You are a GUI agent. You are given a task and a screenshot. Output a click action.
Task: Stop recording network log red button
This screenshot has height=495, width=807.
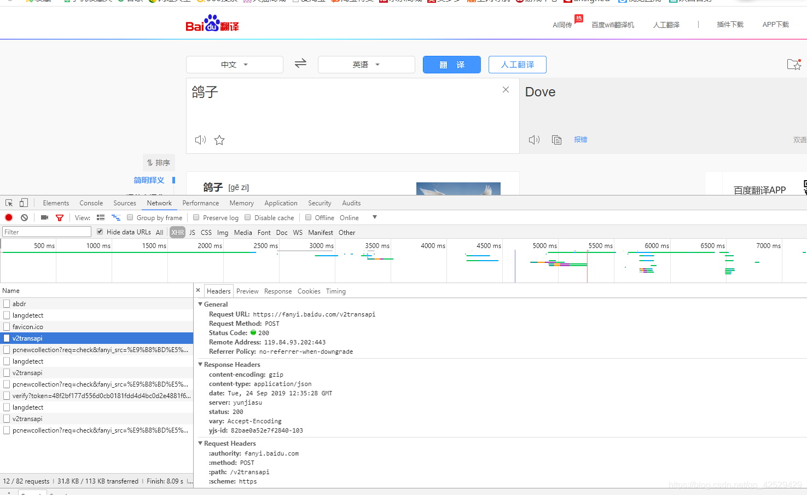click(9, 217)
